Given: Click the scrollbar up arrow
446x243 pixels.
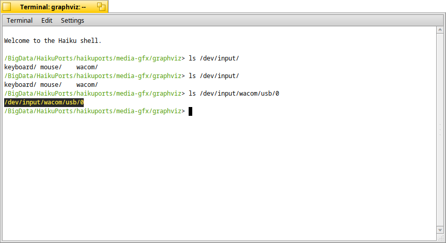Looking at the screenshot, I should 440,29.
